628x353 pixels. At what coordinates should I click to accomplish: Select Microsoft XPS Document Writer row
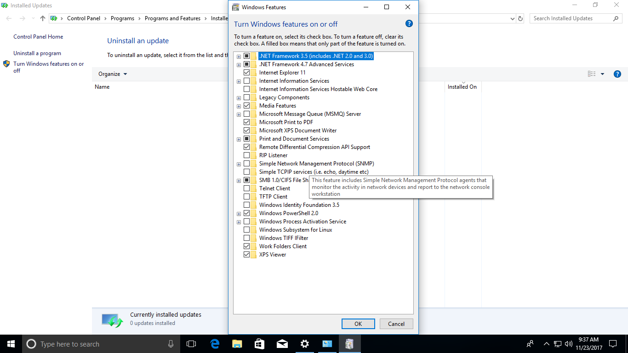(x=298, y=131)
